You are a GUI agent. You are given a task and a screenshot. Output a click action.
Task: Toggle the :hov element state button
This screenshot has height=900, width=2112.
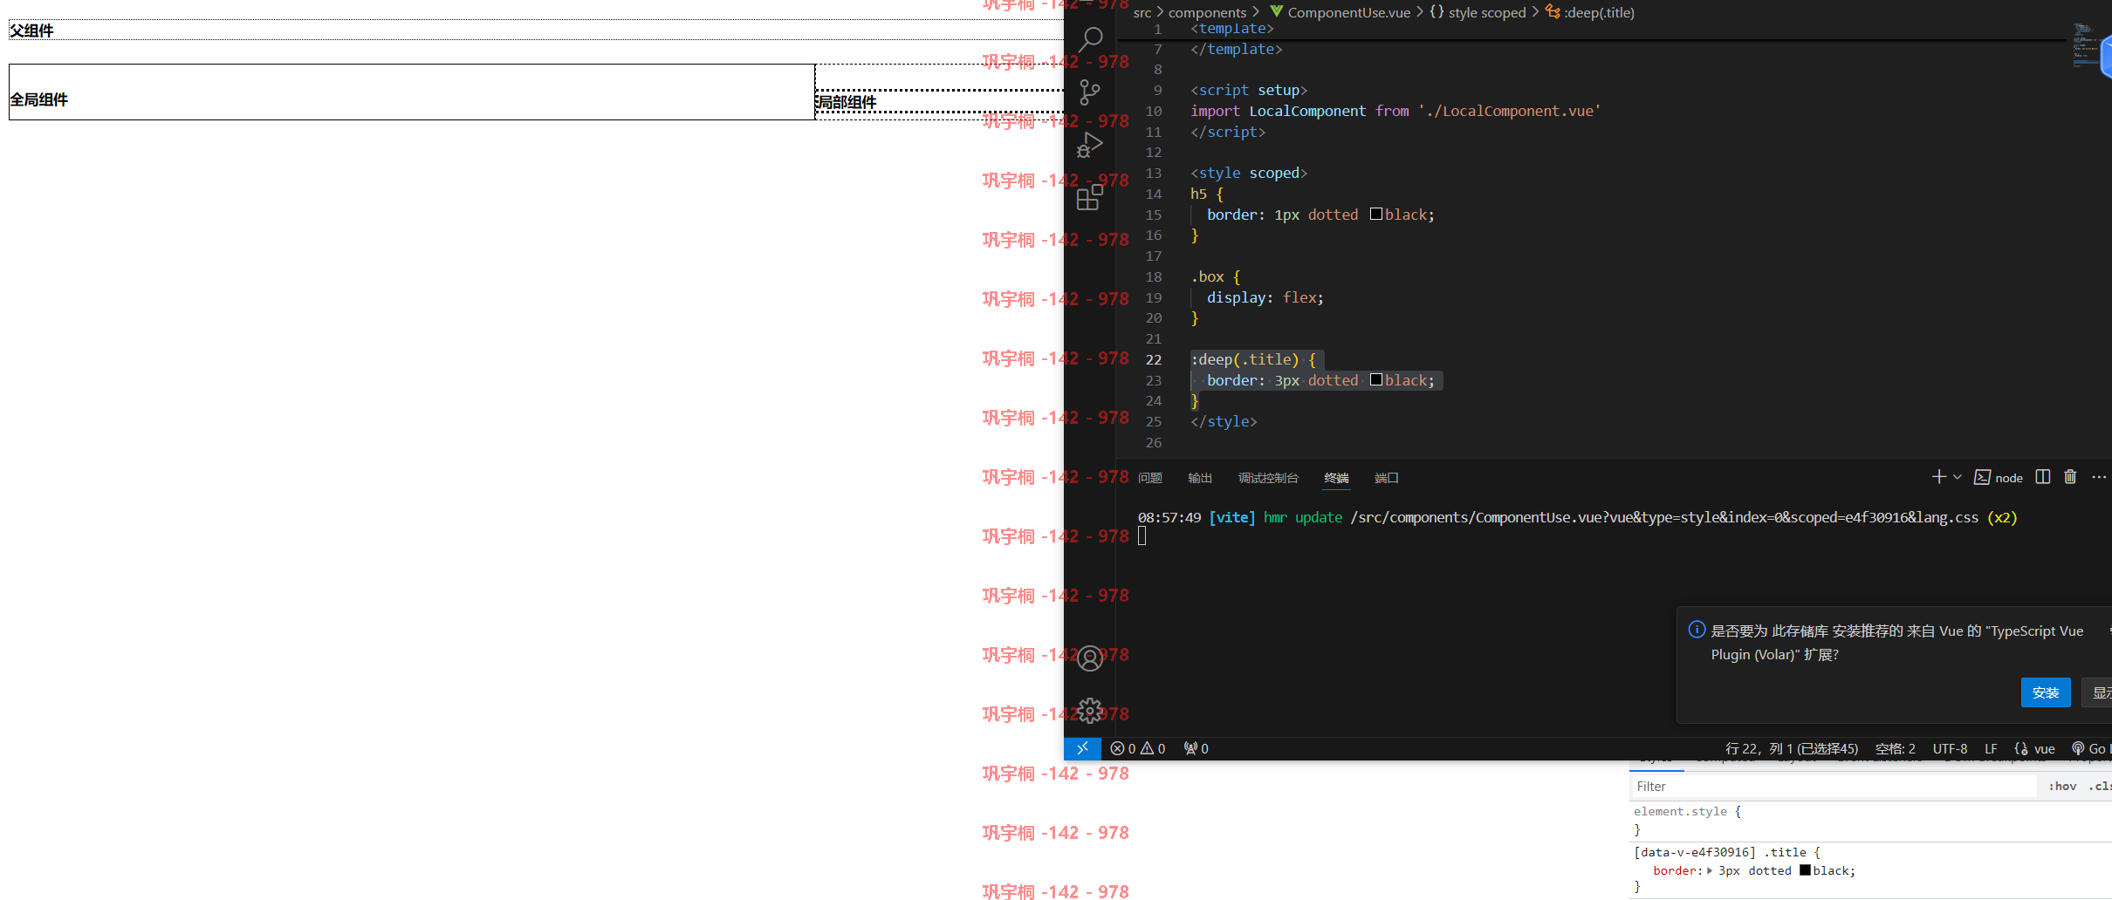pos(2062,787)
